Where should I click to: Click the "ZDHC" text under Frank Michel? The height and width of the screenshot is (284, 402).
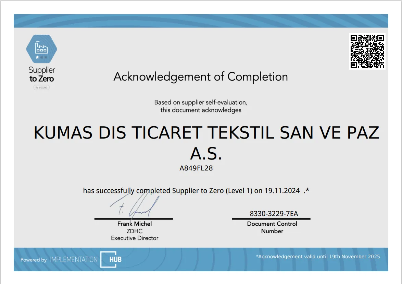click(135, 231)
